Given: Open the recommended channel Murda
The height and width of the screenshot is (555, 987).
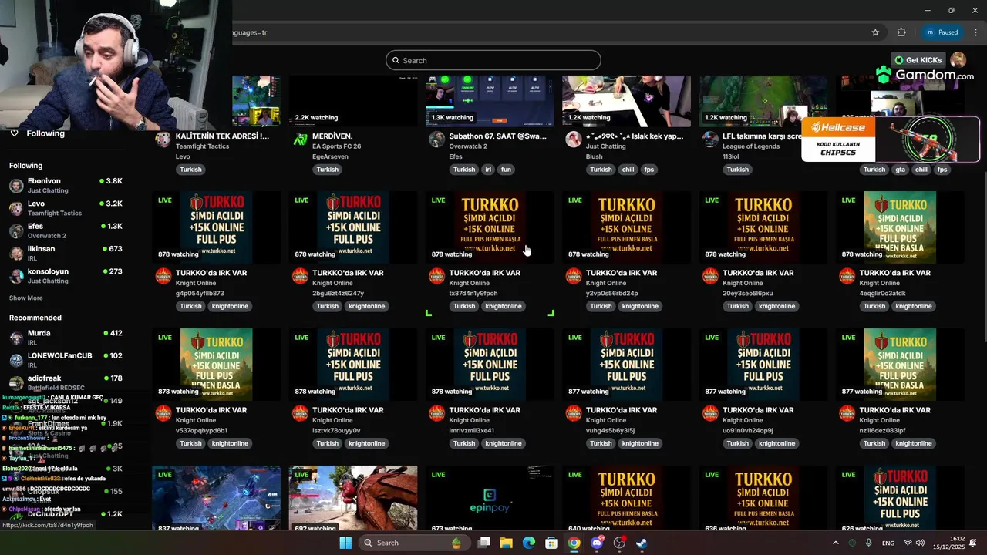Looking at the screenshot, I should pyautogui.click(x=66, y=337).
